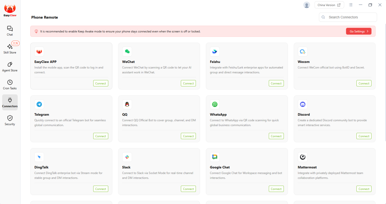Click the Mattermost connector icon
Viewport: 386px width, 204px height.
[302, 157]
